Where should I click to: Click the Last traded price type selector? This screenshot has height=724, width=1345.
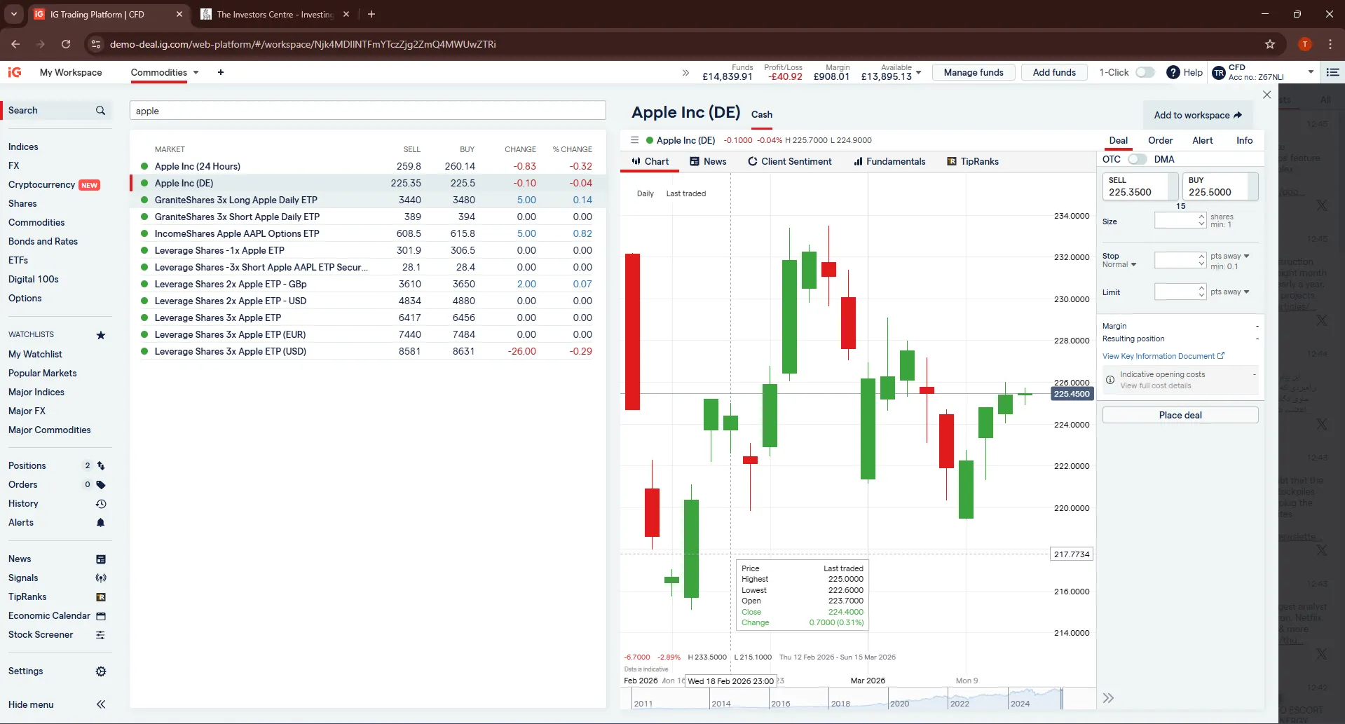coord(685,193)
